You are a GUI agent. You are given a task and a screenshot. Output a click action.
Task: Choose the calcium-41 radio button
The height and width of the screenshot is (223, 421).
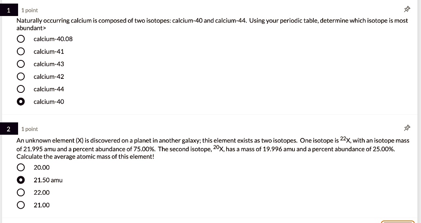pyautogui.click(x=21, y=52)
